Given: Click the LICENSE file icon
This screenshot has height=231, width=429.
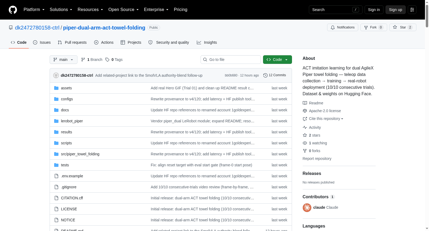Looking at the screenshot, I should click(56, 209).
